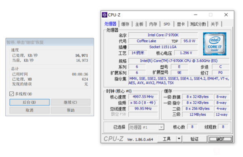This screenshot has height=157, width=243.
Task: Click the Socket 1151 LGA field
Action: click(x=163, y=47)
